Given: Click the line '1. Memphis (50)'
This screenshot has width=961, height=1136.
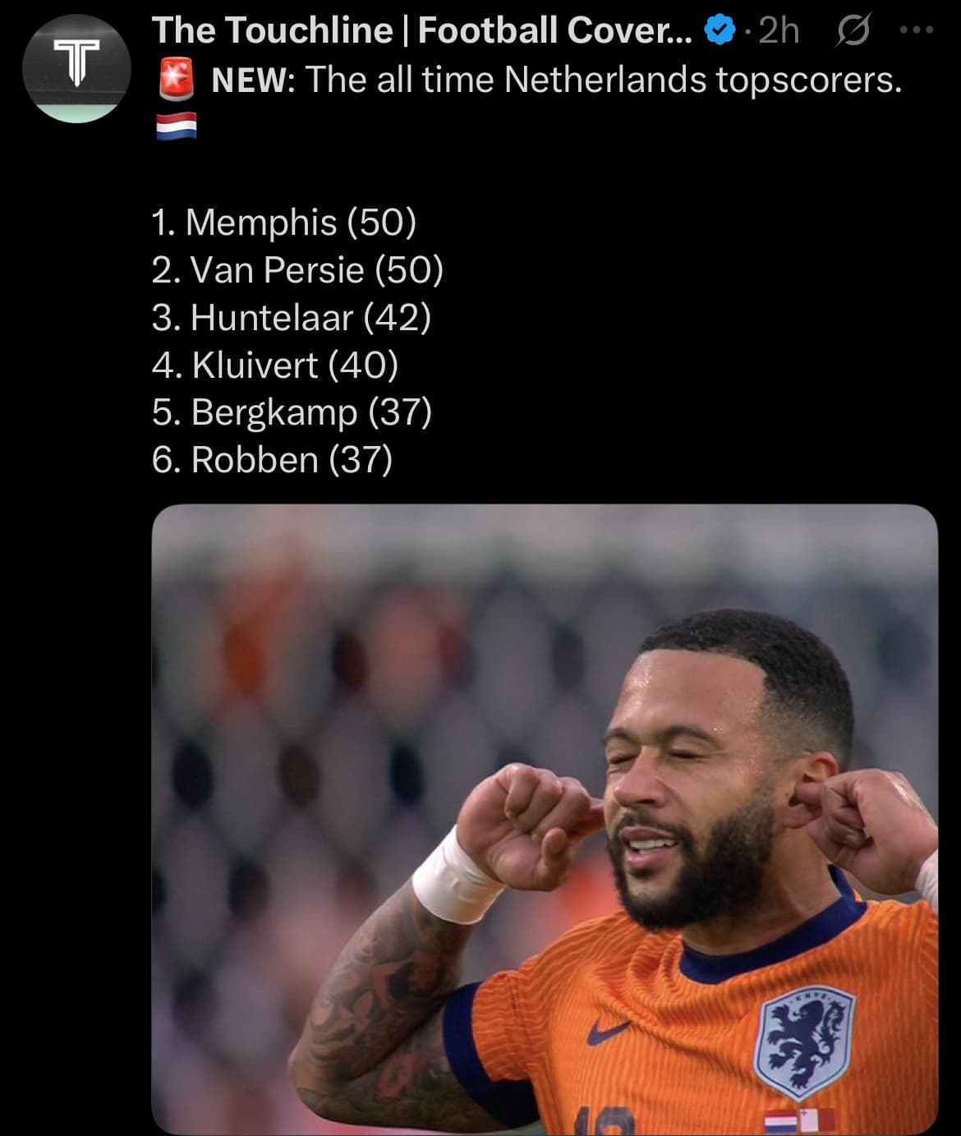Looking at the screenshot, I should tap(284, 223).
